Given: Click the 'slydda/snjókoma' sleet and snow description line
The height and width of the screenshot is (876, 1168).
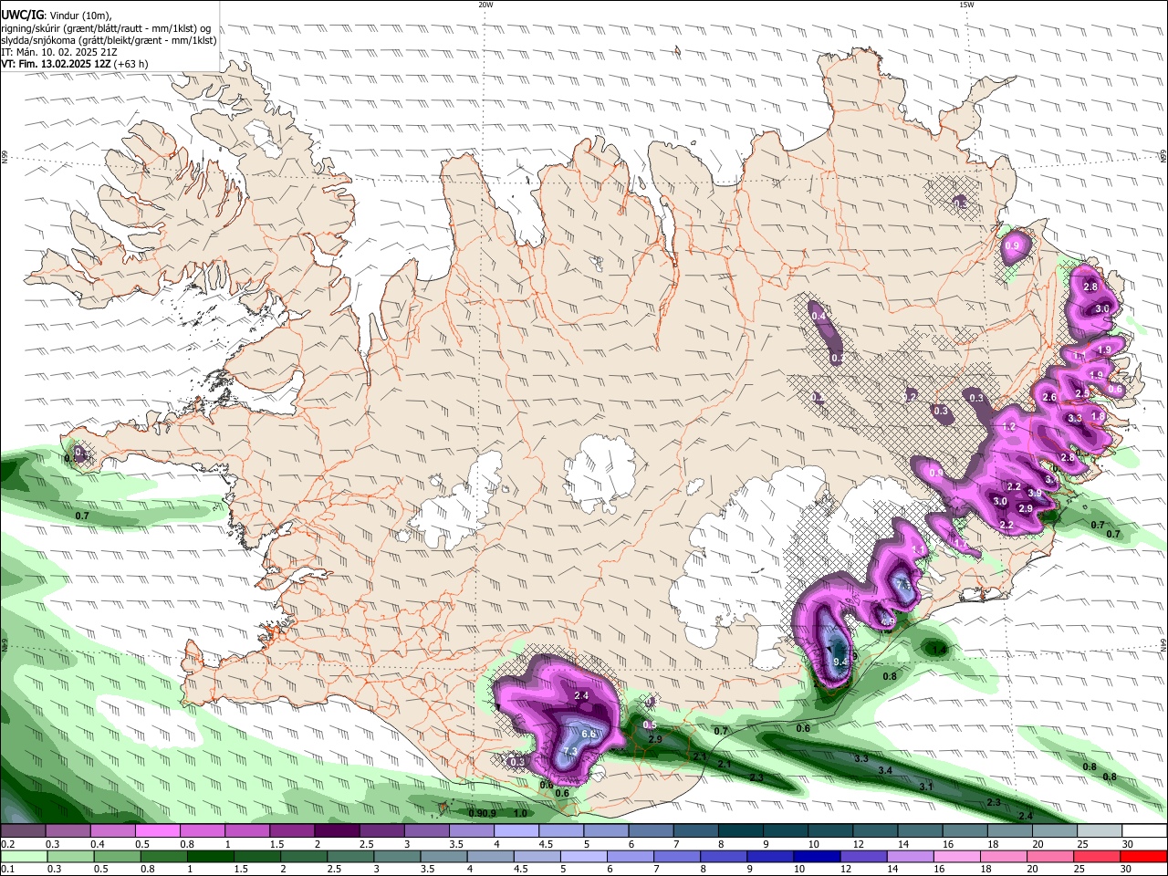Looking at the screenshot, I should [x=109, y=40].
